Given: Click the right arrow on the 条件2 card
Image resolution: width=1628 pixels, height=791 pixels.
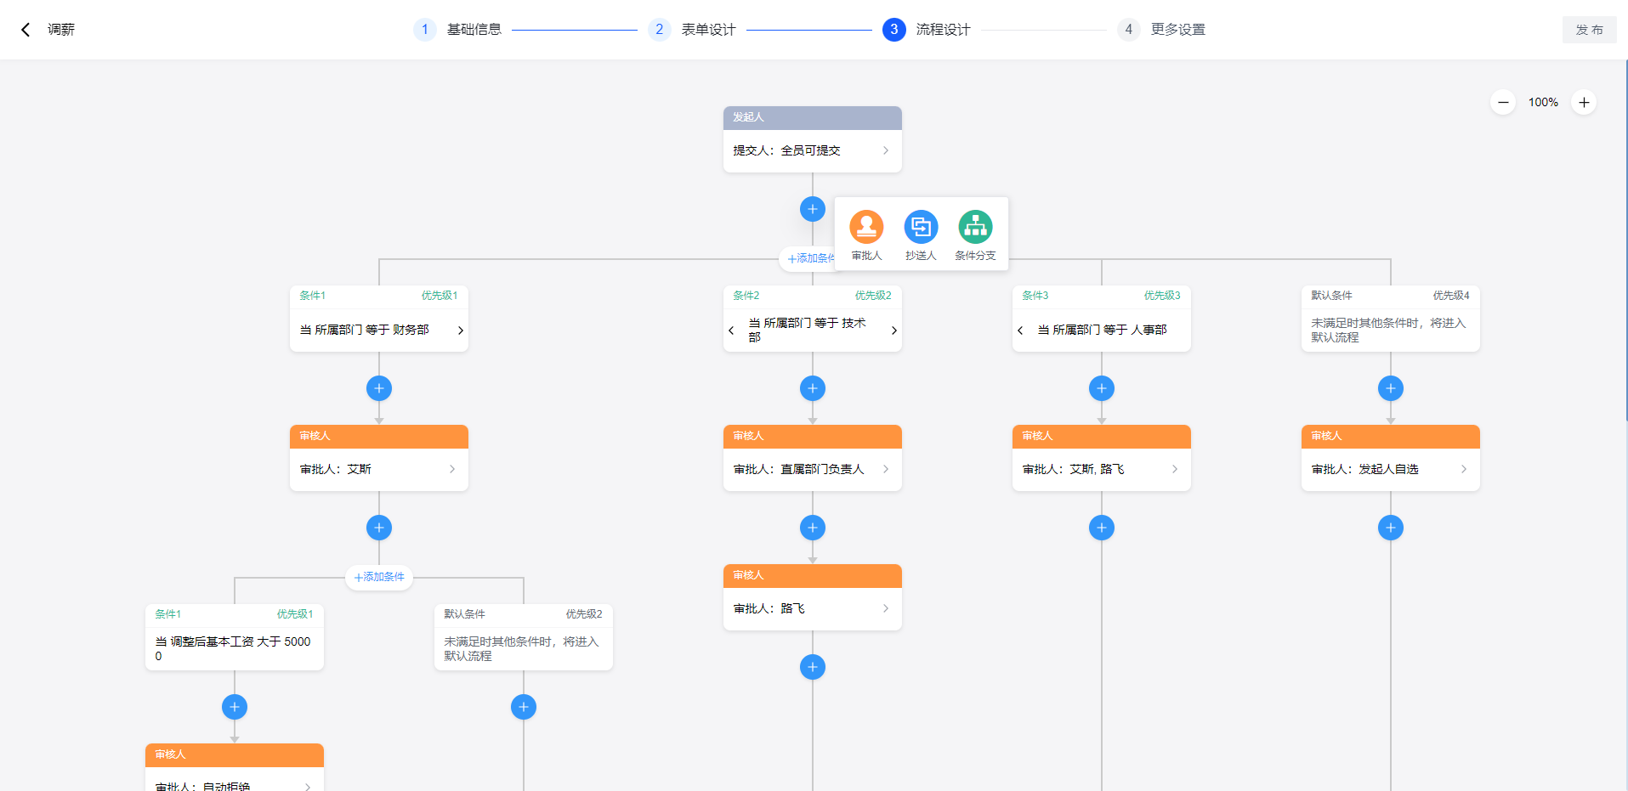Looking at the screenshot, I should coord(893,330).
